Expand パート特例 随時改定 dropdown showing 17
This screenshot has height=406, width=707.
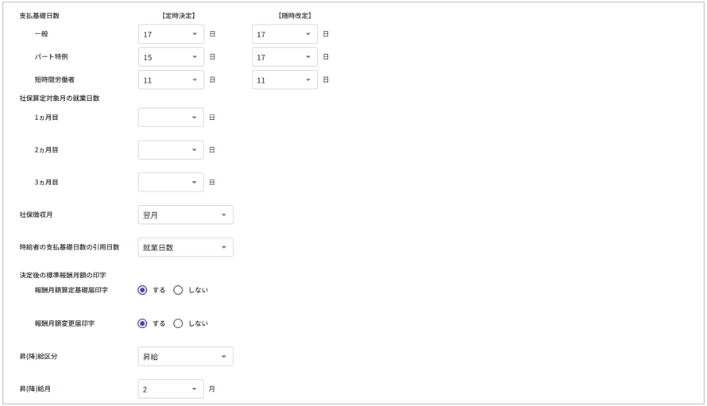284,57
